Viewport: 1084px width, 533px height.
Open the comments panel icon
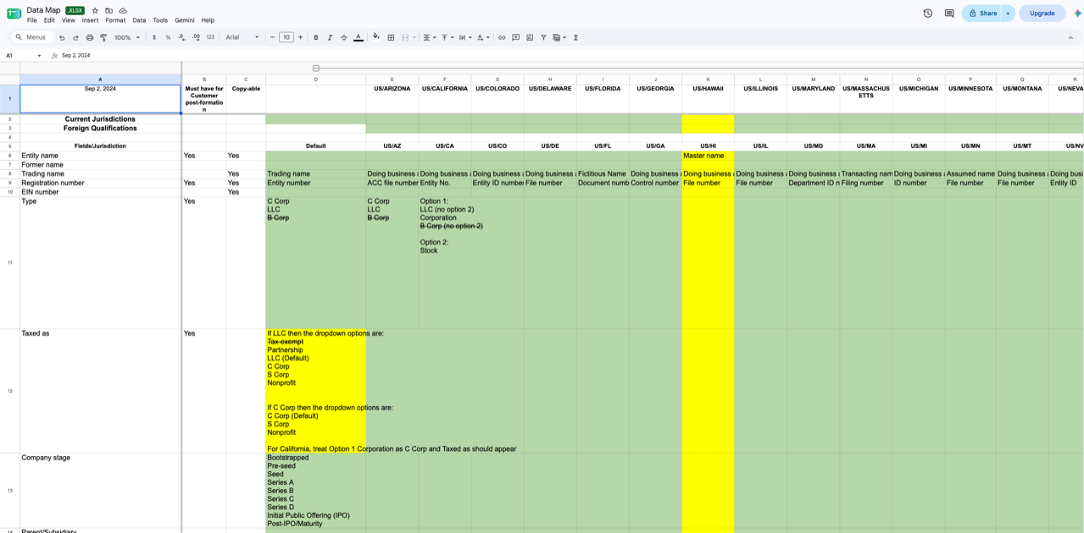coord(949,14)
